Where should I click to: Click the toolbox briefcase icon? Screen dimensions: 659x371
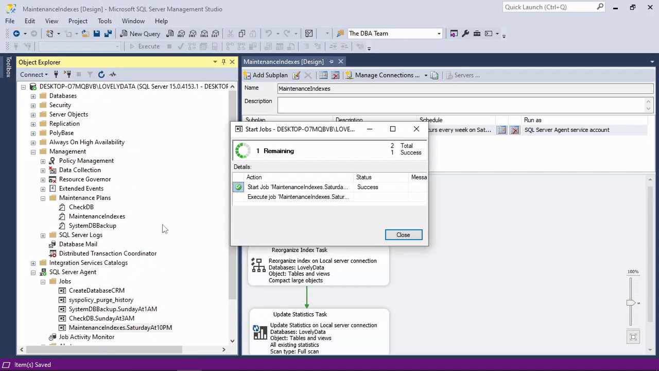click(477, 33)
